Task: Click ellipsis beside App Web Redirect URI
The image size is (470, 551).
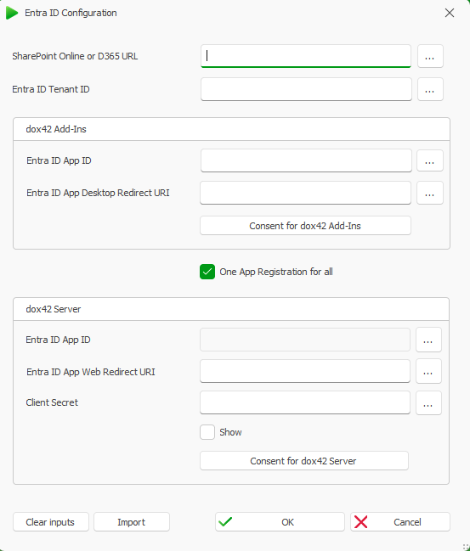Action: (428, 371)
